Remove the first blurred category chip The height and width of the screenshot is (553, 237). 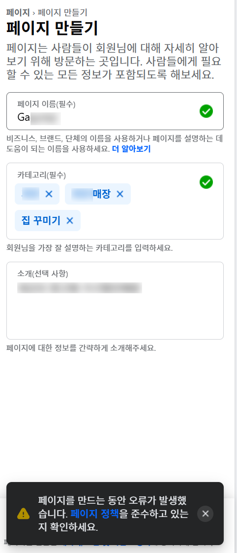coord(49,194)
